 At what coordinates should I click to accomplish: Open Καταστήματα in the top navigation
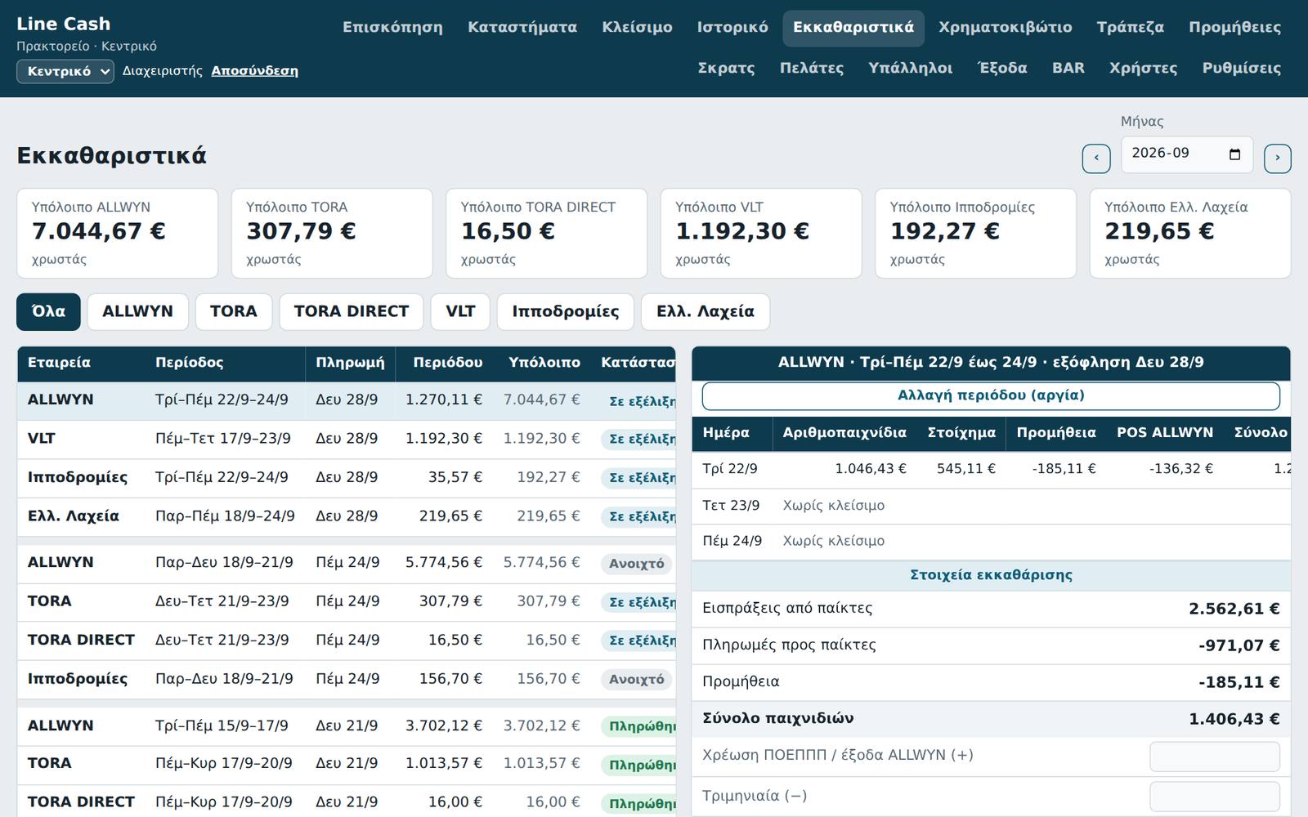522,28
